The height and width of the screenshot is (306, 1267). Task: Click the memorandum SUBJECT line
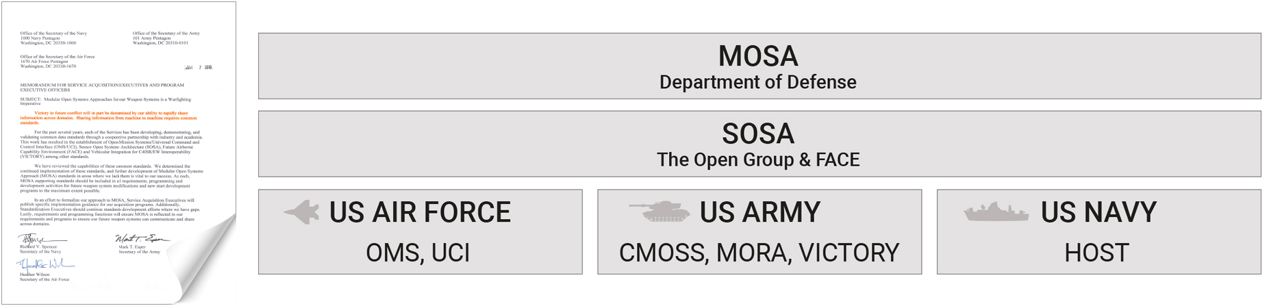(x=105, y=101)
